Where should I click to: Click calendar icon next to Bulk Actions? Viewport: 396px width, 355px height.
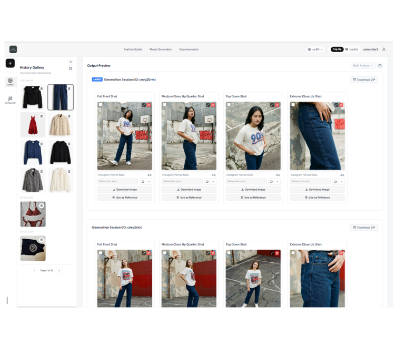point(380,66)
